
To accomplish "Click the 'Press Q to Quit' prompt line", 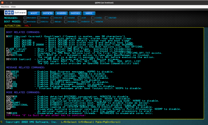I will point(46,115).
